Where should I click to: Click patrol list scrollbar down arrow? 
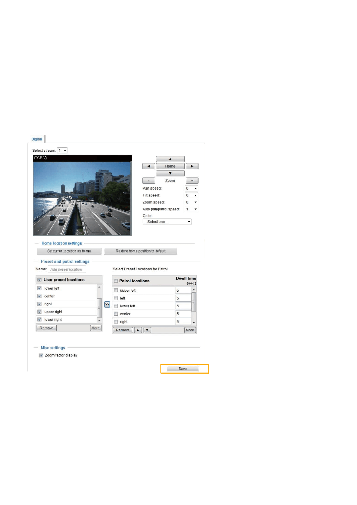[194, 323]
